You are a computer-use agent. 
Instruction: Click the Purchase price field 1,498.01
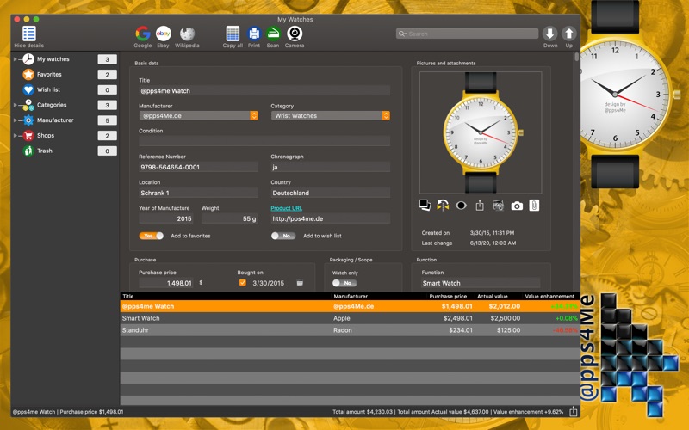pyautogui.click(x=166, y=283)
